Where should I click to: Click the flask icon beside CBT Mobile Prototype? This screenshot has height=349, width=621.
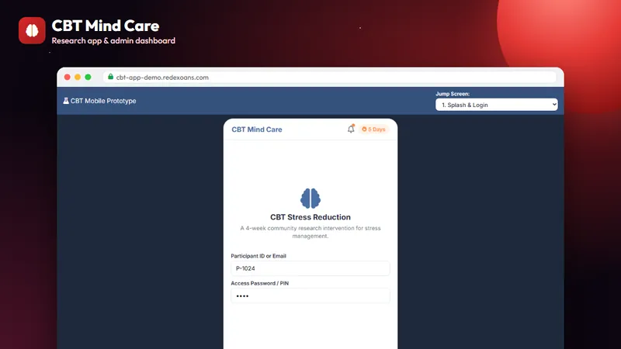tap(66, 101)
